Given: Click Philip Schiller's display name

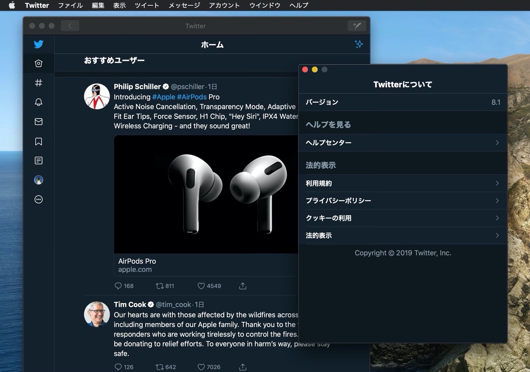Looking at the screenshot, I should coord(137,86).
